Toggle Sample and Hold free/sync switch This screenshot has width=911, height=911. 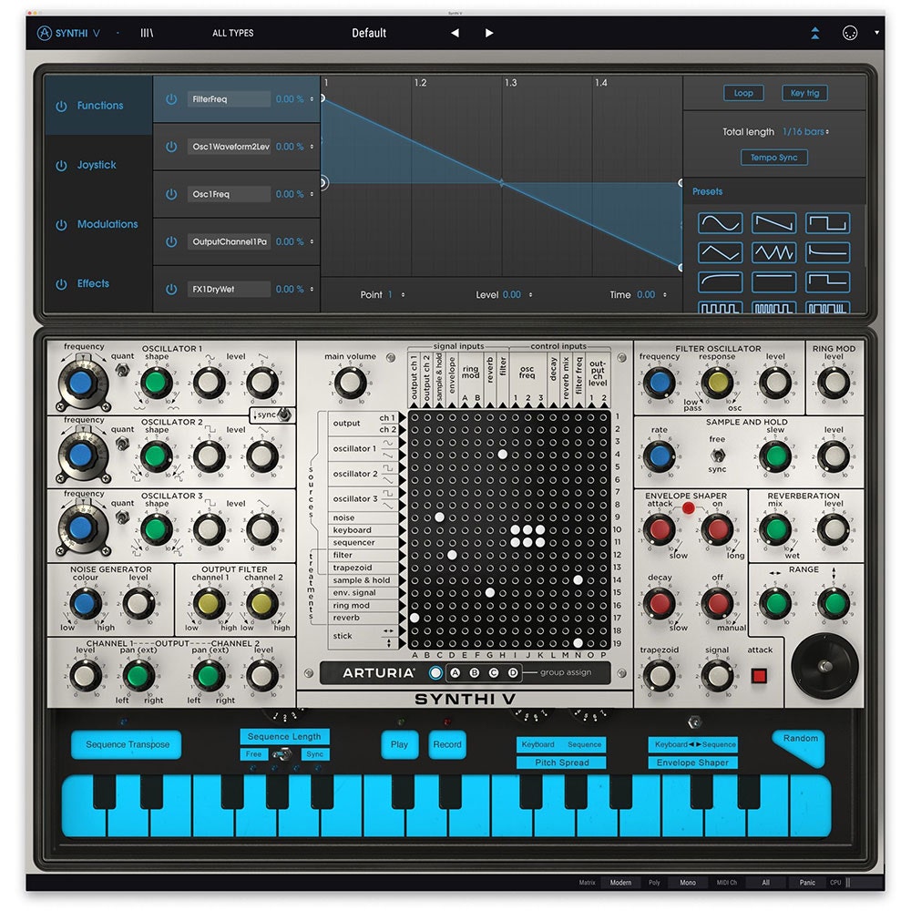pos(718,455)
